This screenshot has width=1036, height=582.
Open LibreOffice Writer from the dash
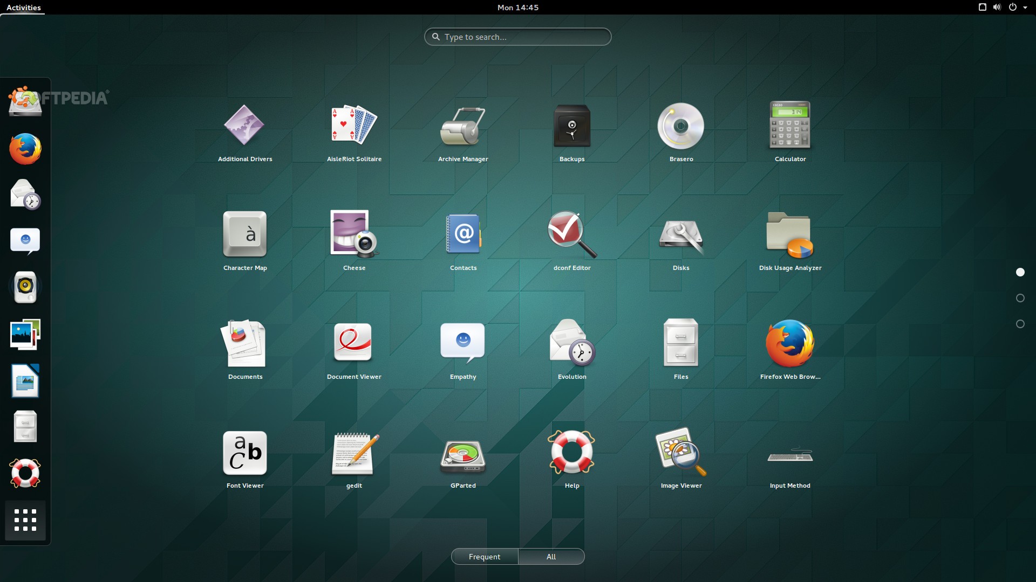25,380
